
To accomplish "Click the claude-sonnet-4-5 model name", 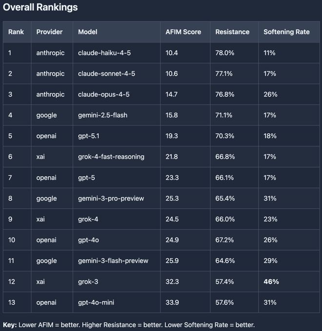I will pos(106,74).
